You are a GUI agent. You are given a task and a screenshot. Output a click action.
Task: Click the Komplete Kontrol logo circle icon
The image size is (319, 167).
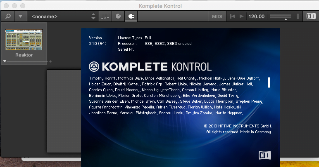(x=94, y=66)
